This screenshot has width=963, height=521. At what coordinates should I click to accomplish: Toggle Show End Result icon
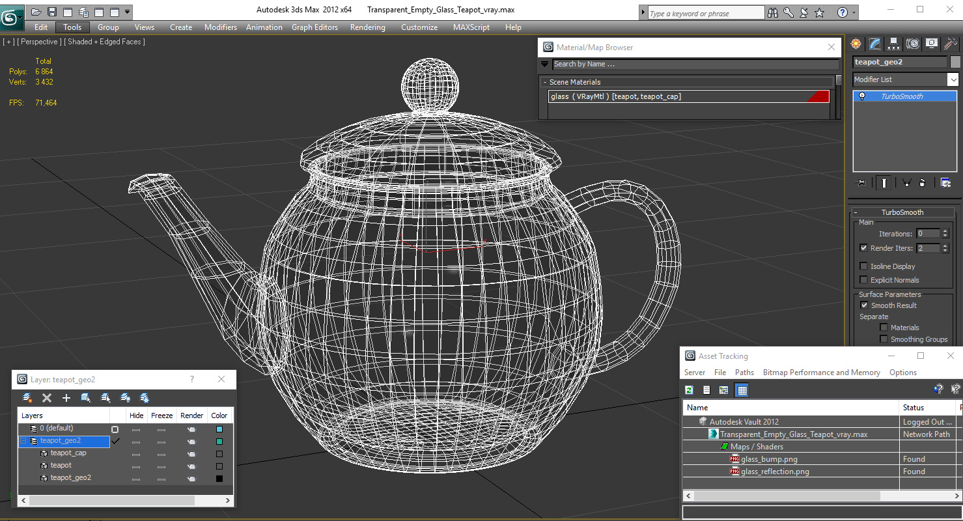click(x=884, y=183)
